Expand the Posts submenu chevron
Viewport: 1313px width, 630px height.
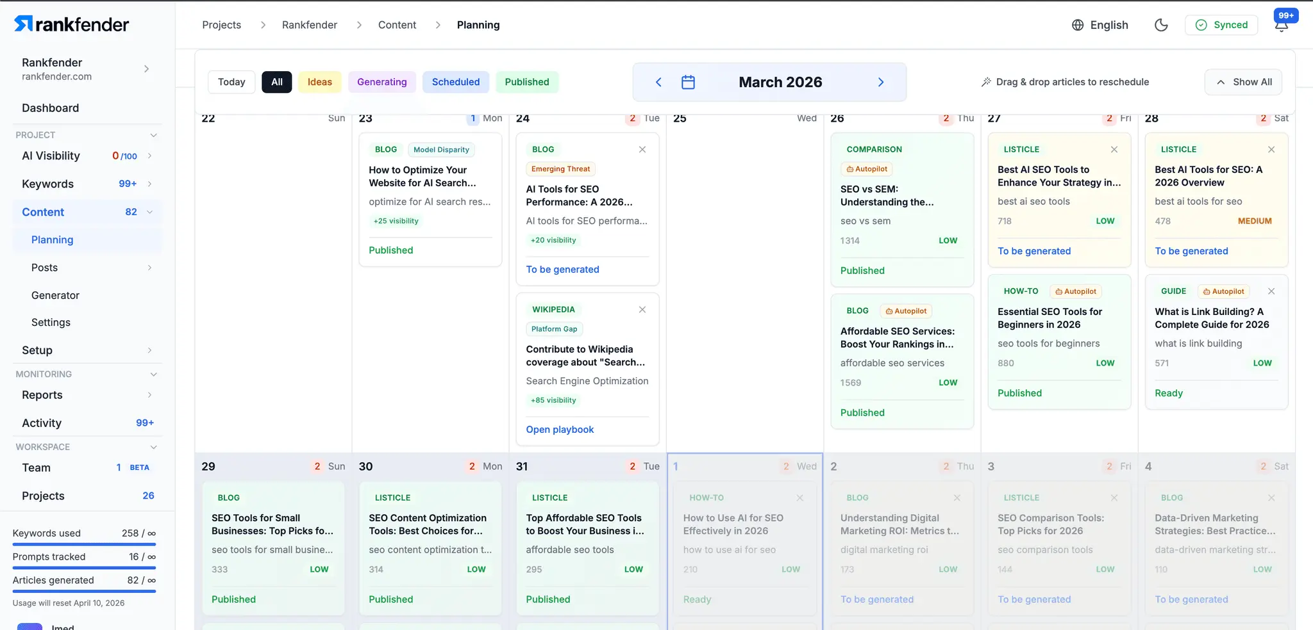tap(149, 268)
